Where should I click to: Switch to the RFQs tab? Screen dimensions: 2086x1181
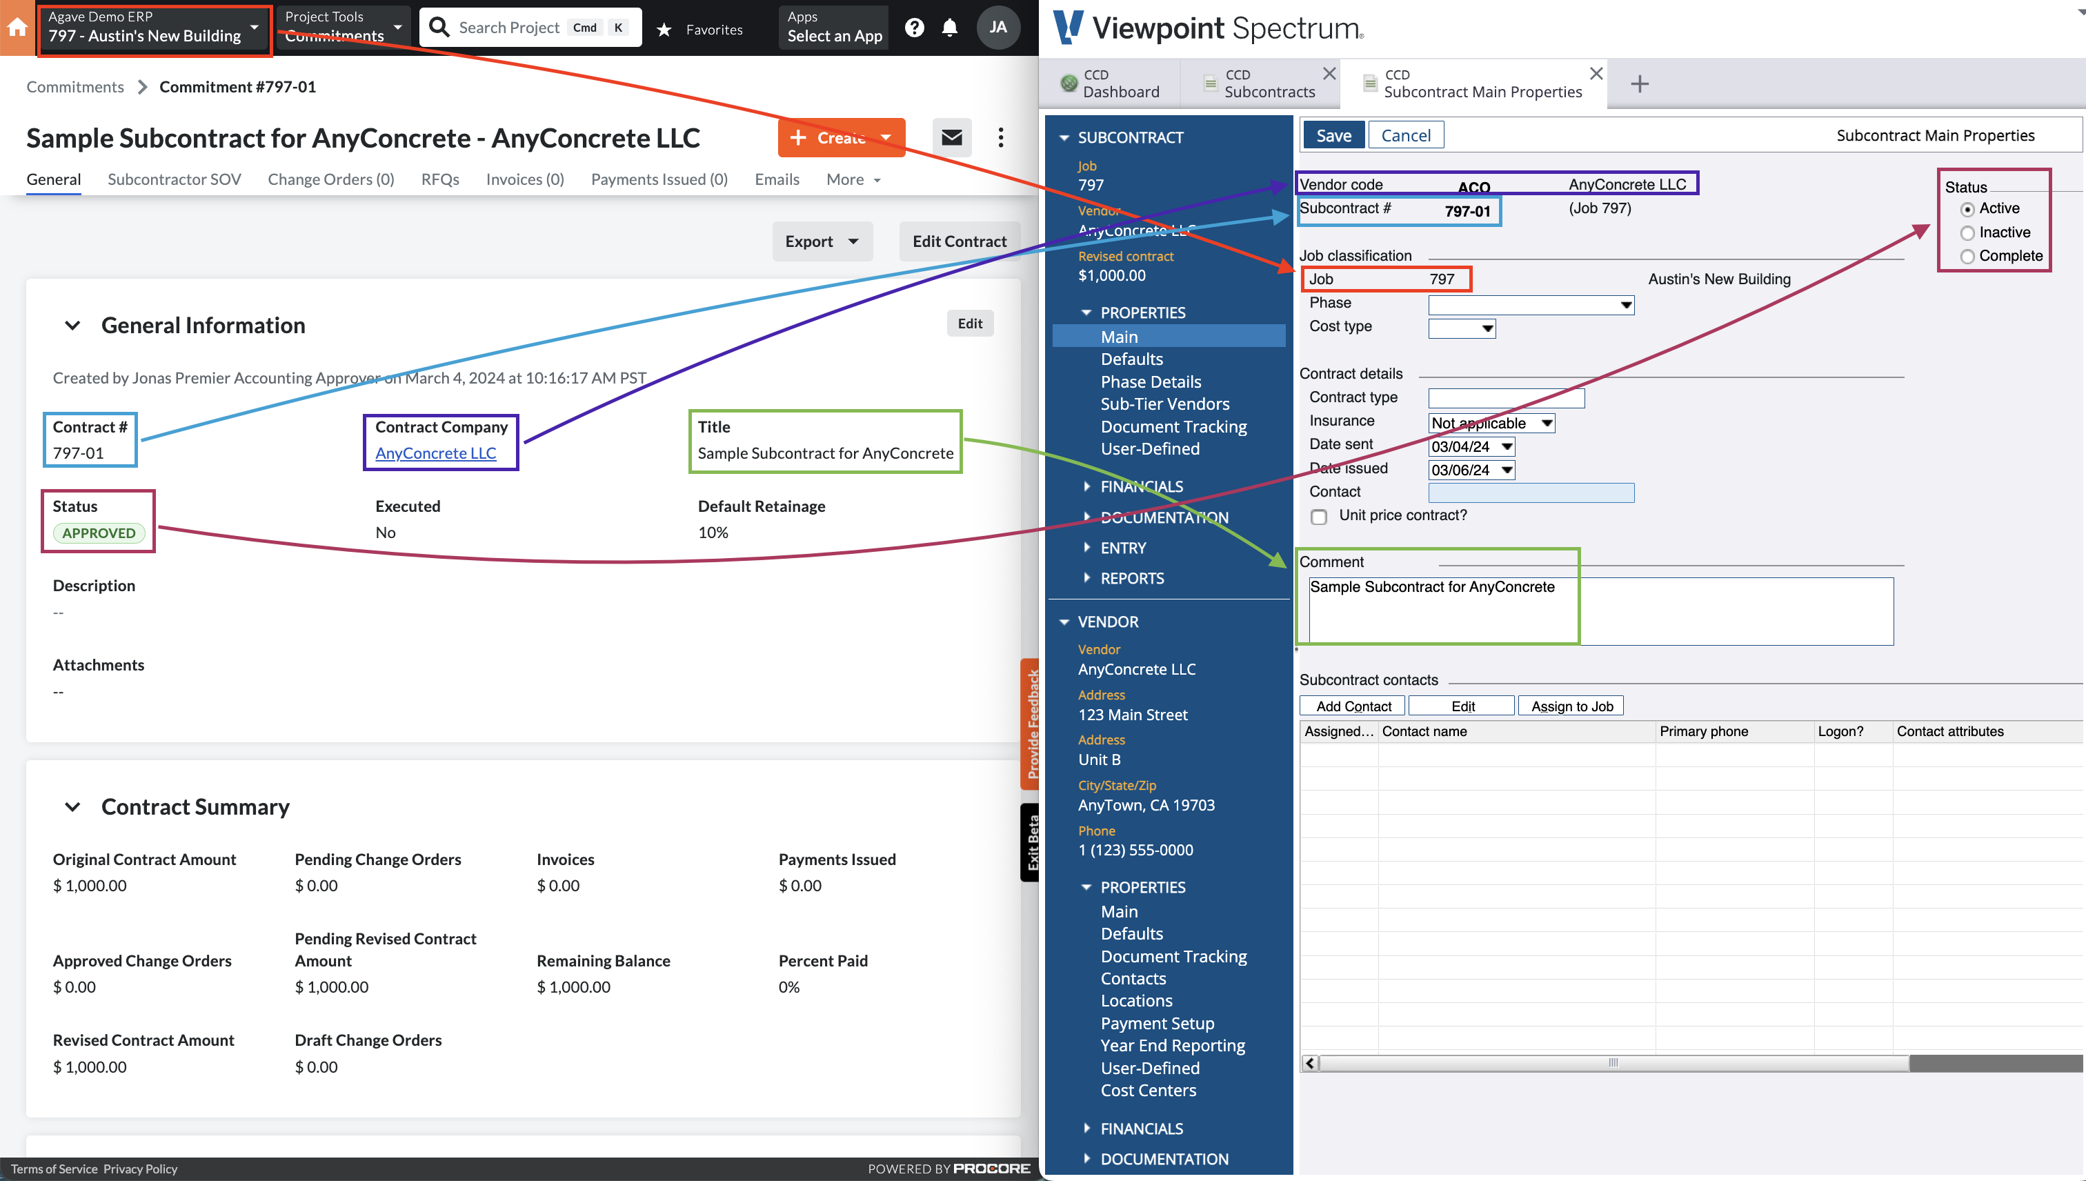tap(439, 179)
